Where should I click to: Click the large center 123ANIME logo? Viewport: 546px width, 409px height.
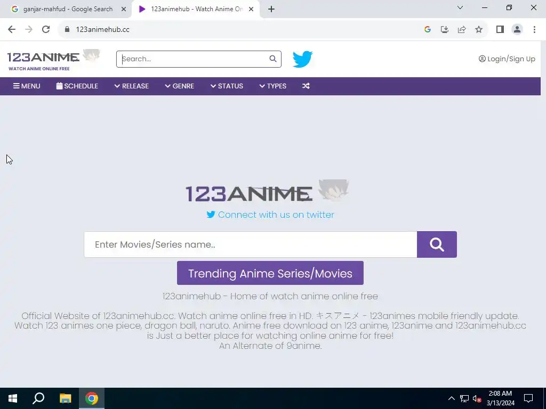267,191
